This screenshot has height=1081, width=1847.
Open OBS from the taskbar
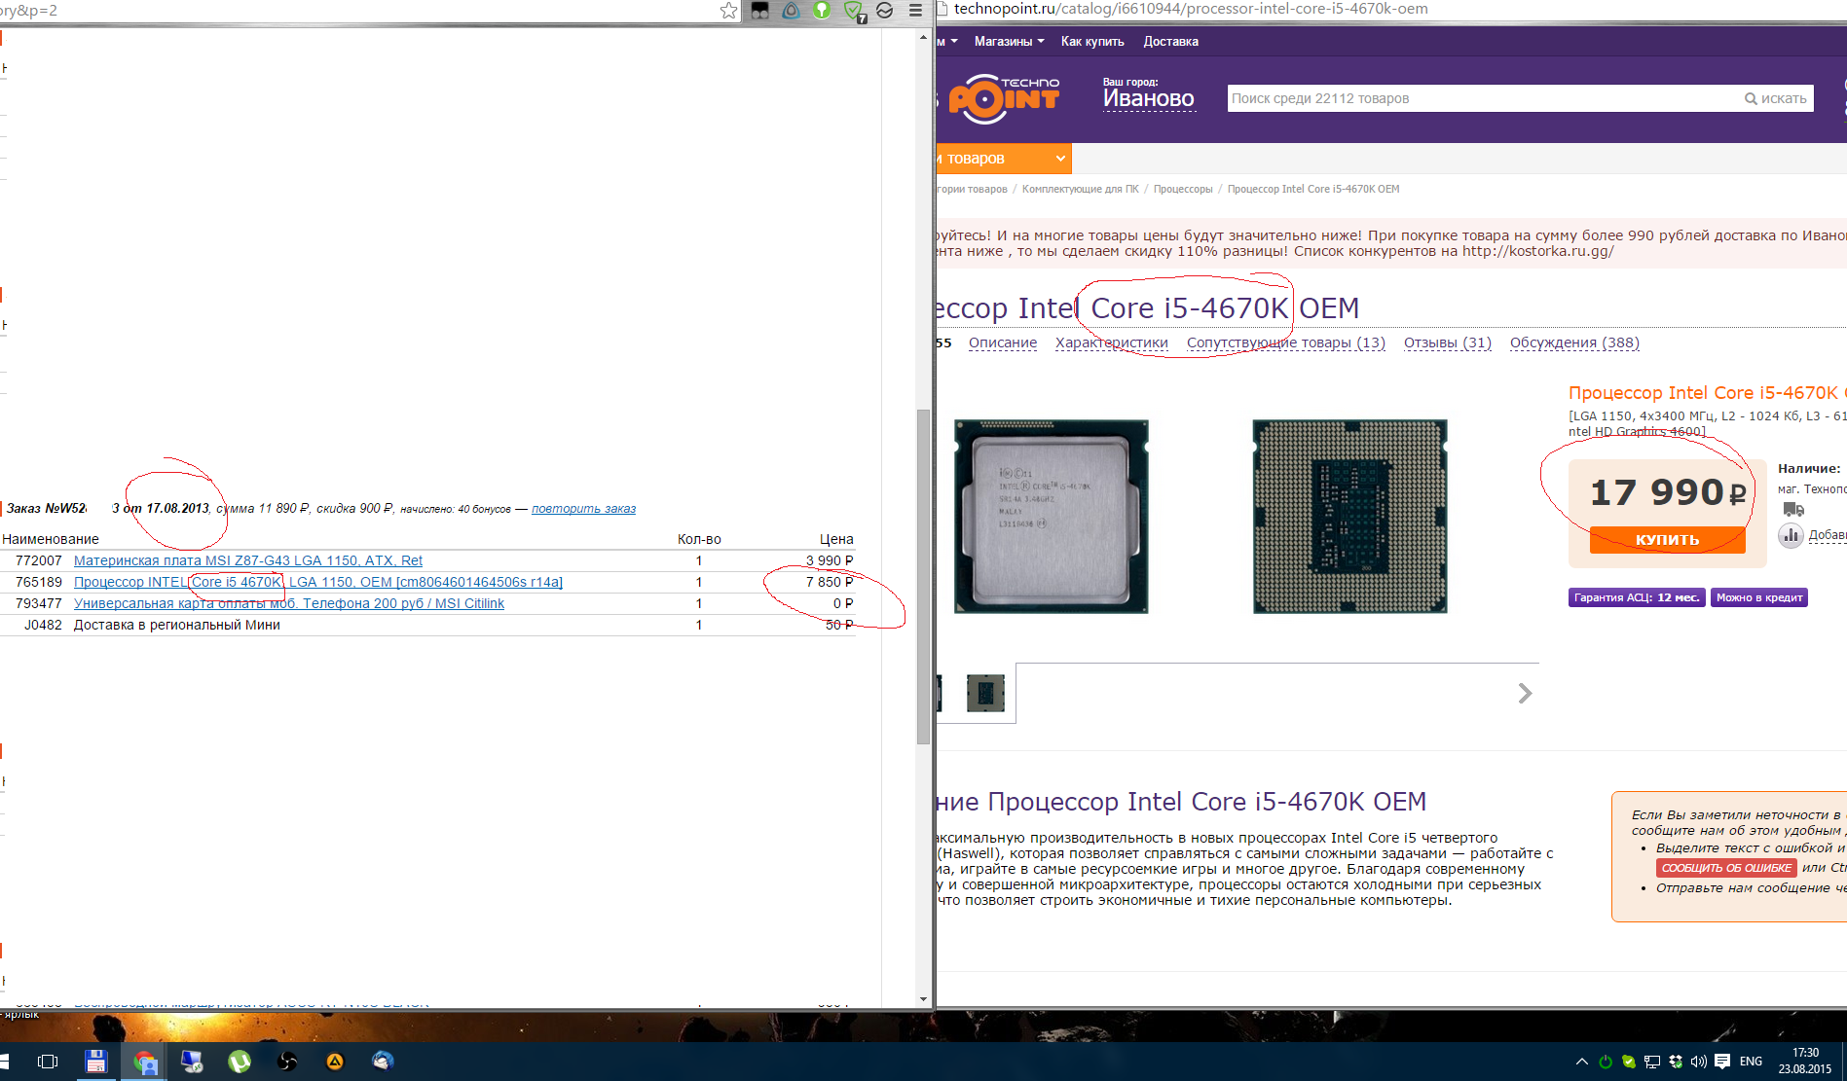(x=287, y=1062)
